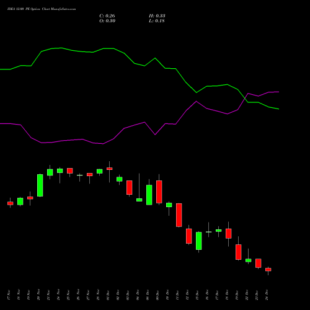
Task: Select the open value O: 0.30
Action: [x=107, y=21]
